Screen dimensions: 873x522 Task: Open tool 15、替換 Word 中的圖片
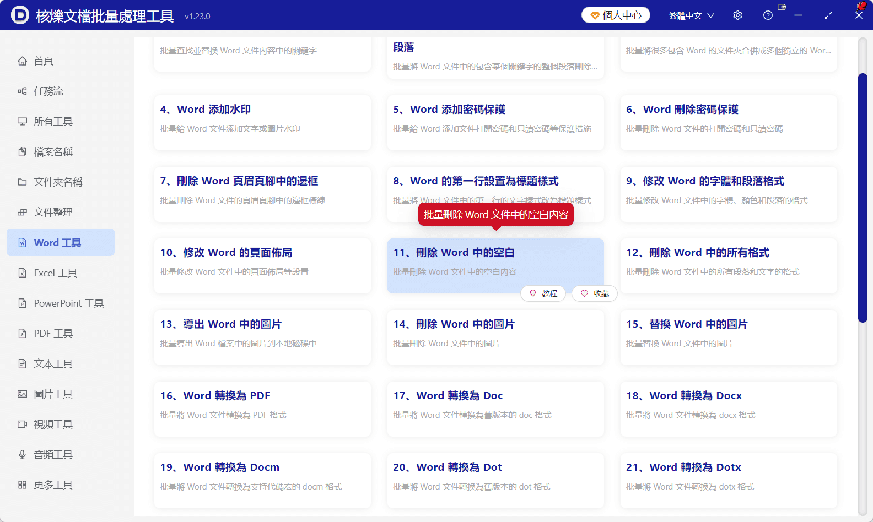pos(729,338)
